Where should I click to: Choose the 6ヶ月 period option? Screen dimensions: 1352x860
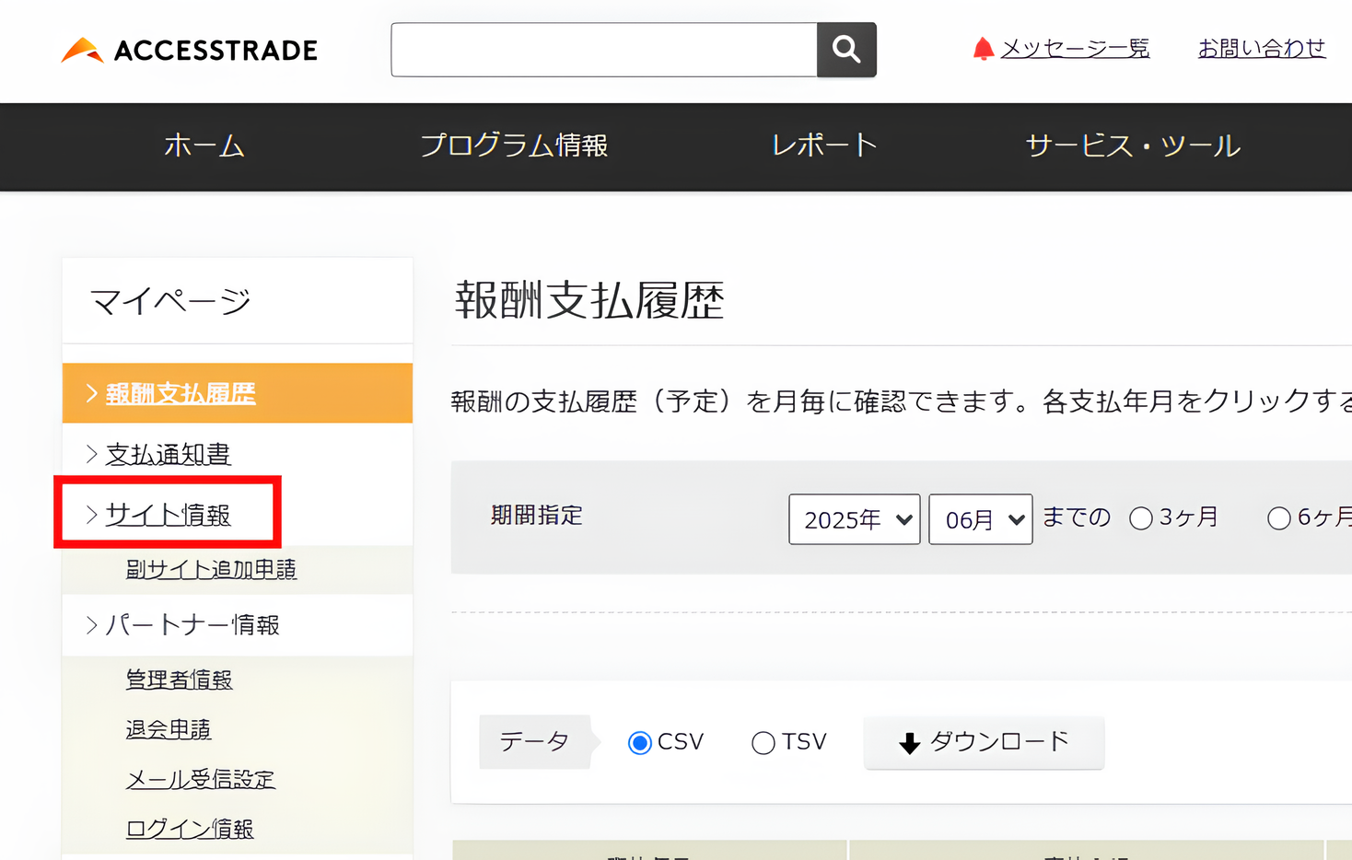pos(1279,518)
